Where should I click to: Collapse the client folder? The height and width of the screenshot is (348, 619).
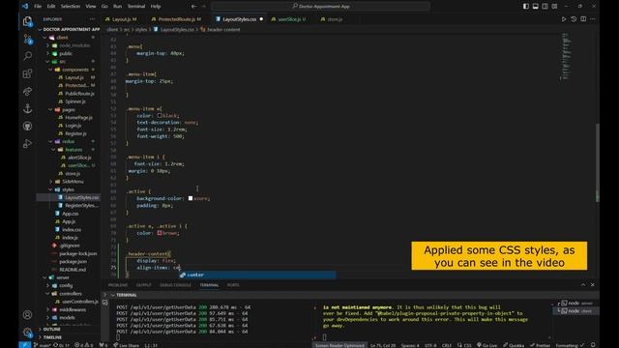click(62, 38)
